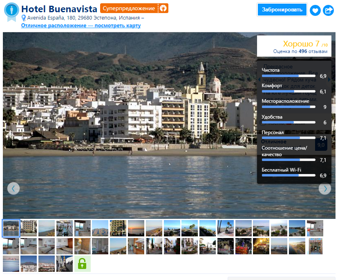Click the lightbulb icon in the Суперпредложение badge
Viewport: 340px width, 280px height.
coord(163,8)
